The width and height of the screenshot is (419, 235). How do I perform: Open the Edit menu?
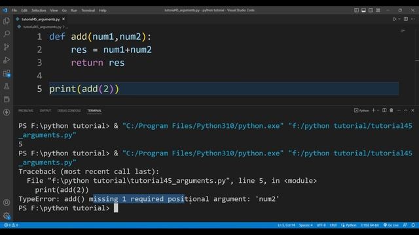click(x=24, y=10)
